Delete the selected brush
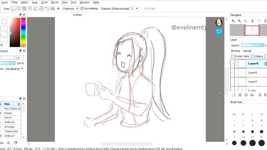The image size is (267, 150). [x=15, y=142]
